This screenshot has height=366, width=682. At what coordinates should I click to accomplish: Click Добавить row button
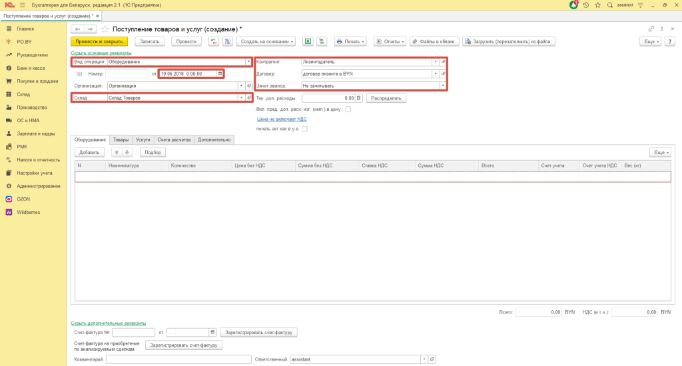click(89, 152)
